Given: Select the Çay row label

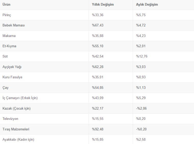Looking at the screenshot, I should coord(5,88).
